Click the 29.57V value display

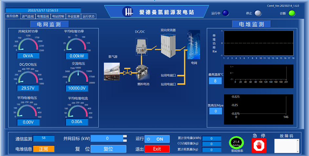pos(28,88)
